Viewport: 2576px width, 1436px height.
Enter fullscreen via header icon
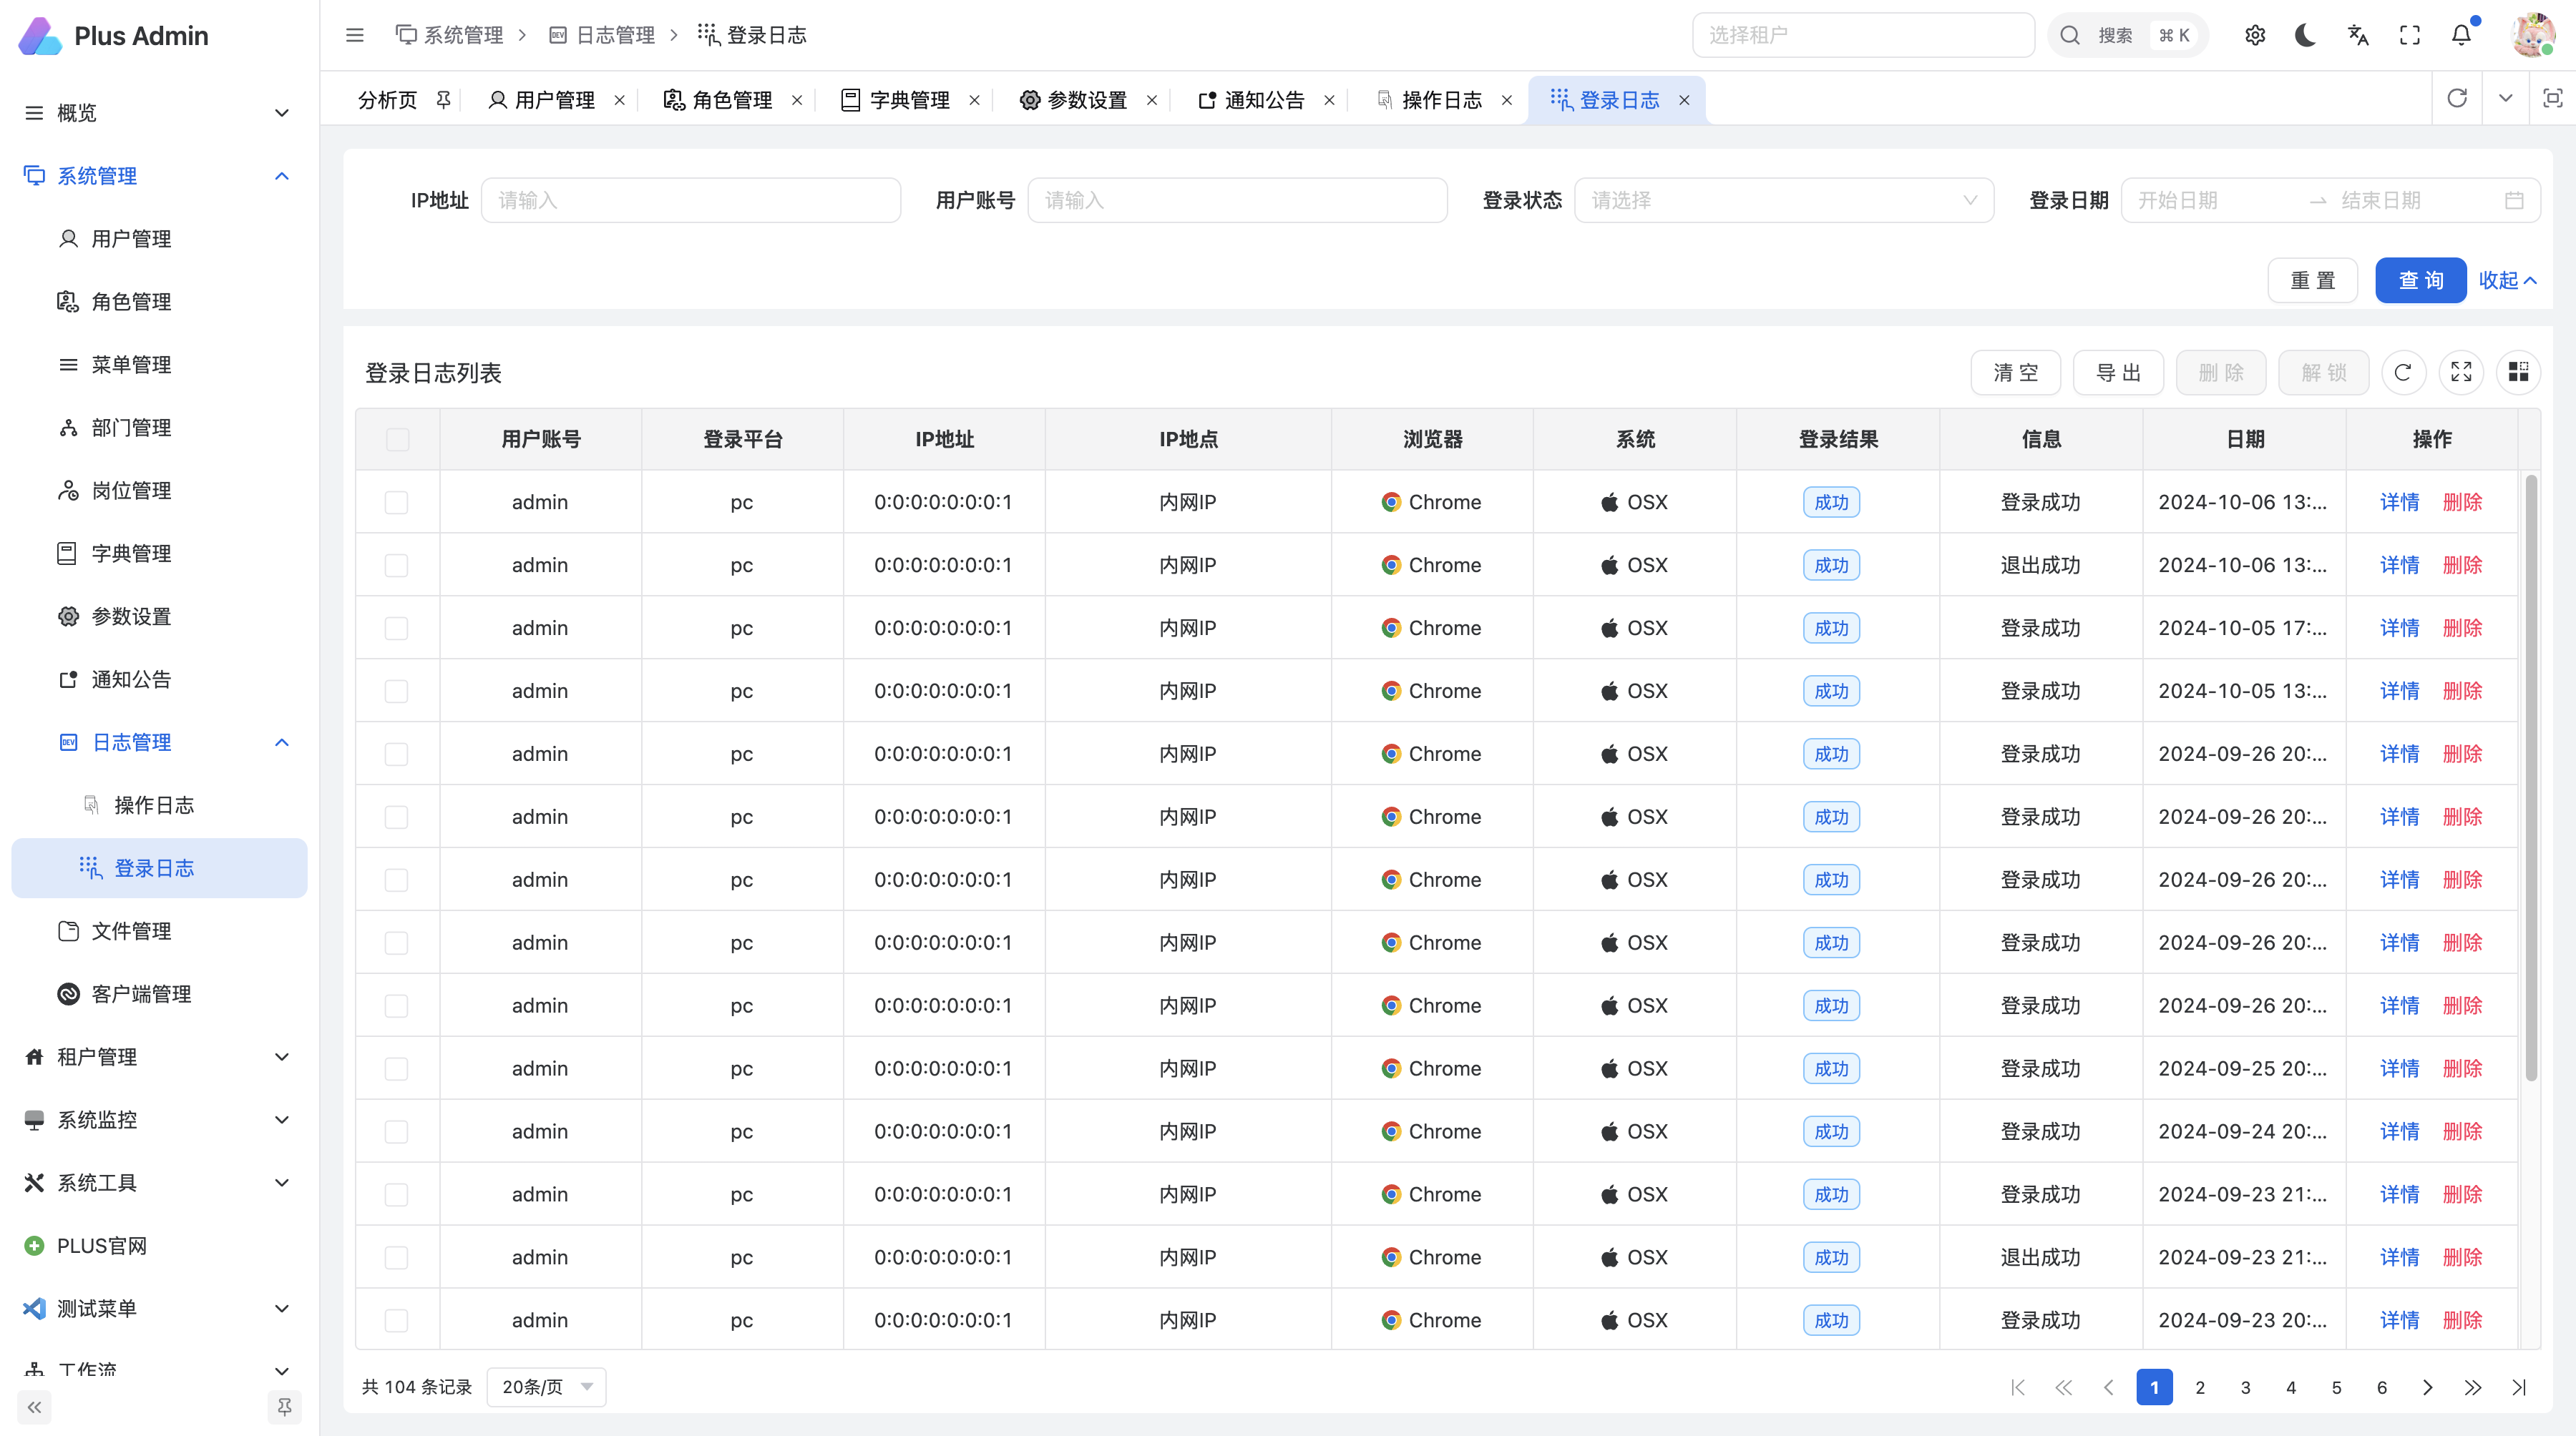tap(2410, 36)
